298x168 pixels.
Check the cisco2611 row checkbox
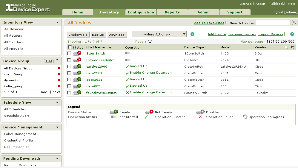coord(69,80)
